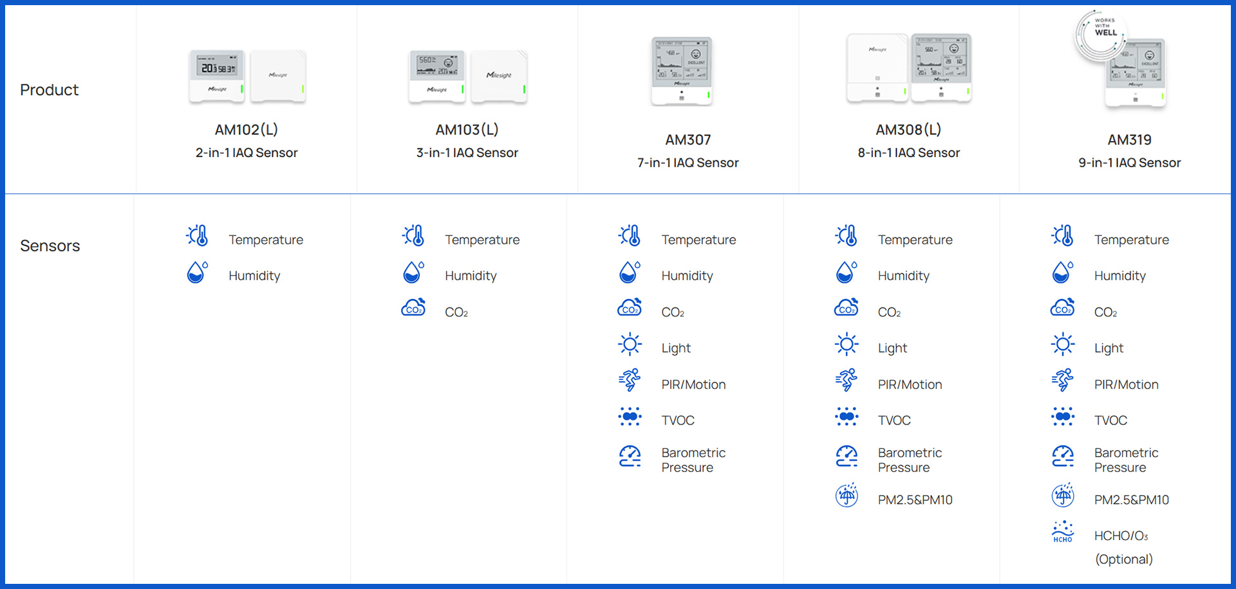Click the TVOC icon in AM308(L) column
The image size is (1236, 589).
tap(847, 417)
